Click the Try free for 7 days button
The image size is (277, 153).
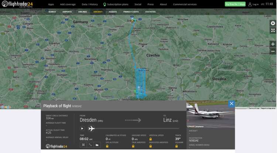point(235,4)
